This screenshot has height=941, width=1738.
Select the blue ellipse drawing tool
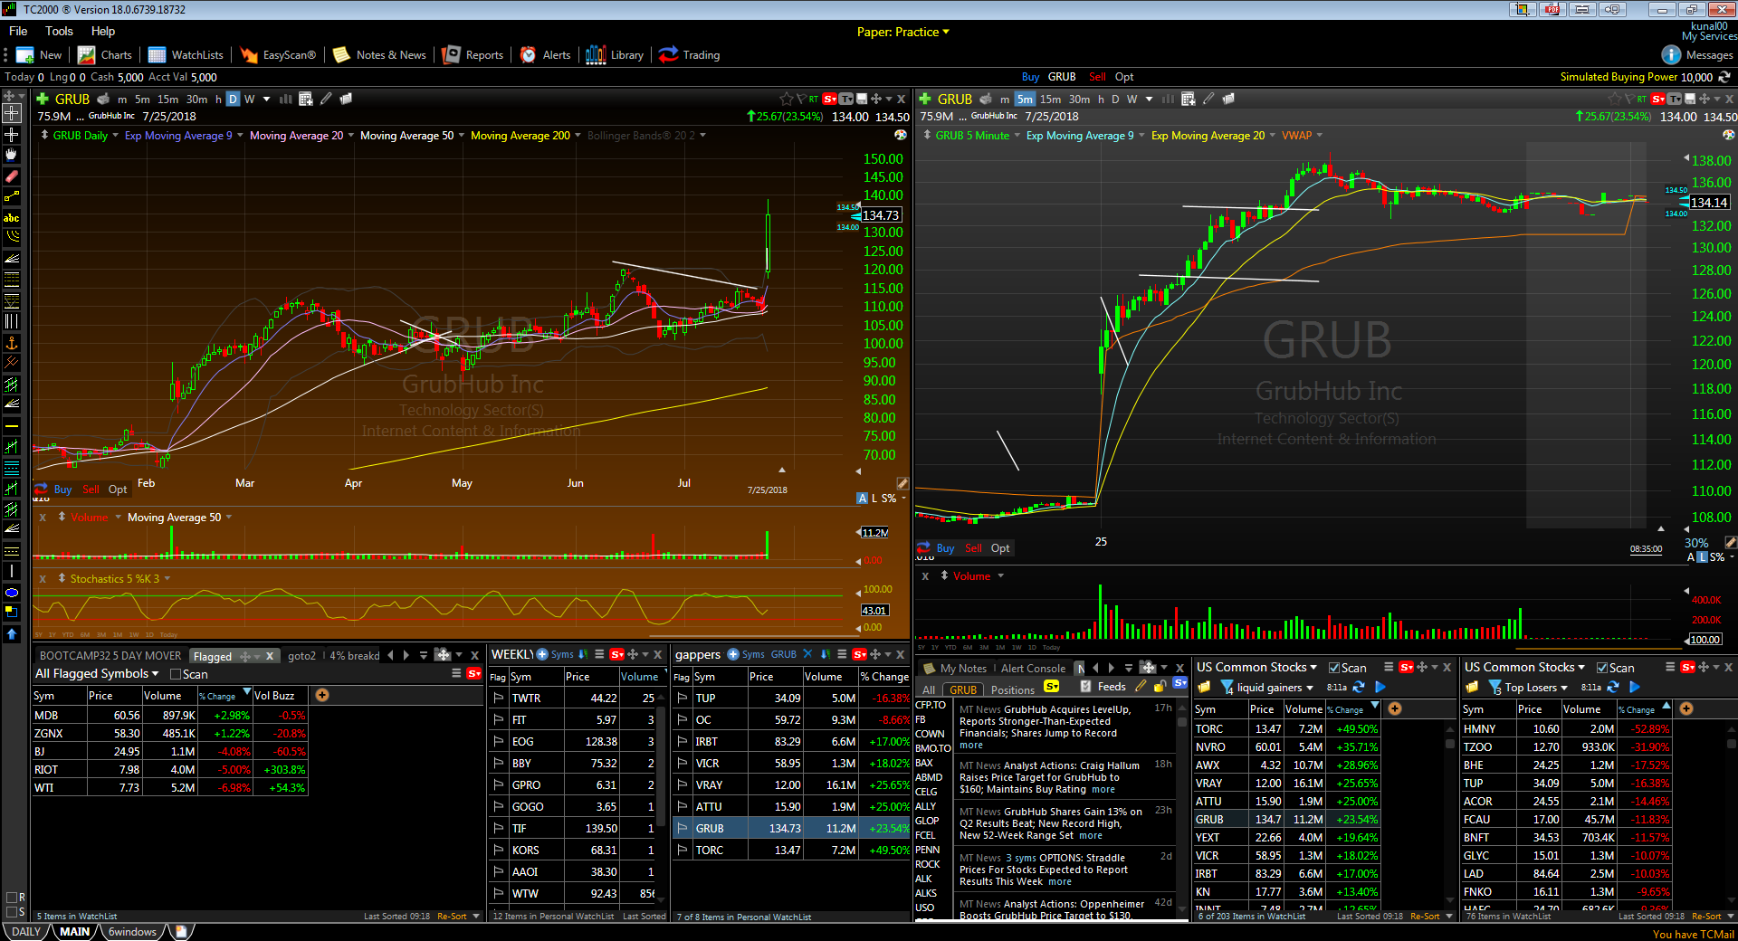[x=12, y=593]
